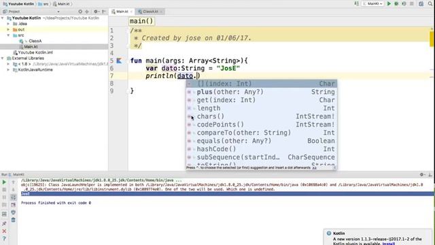Click Main.kt in the breadcrumb bar
The width and height of the screenshot is (435, 245).
pos(61,4)
